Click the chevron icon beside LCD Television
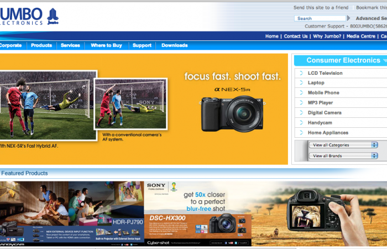Image resolution: width=387 pixels, height=249 pixels. click(301, 73)
